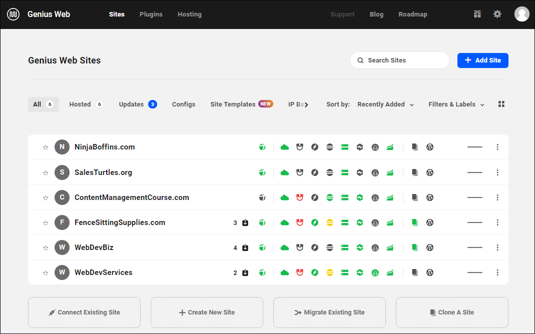Image resolution: width=535 pixels, height=334 pixels.
Task: Switch to grid view icon
Action: click(x=501, y=104)
